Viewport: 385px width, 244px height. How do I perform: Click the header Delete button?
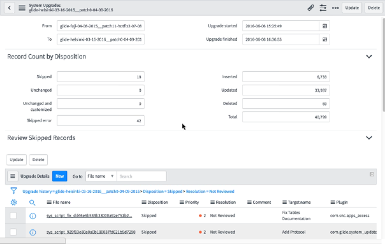pos(374,8)
